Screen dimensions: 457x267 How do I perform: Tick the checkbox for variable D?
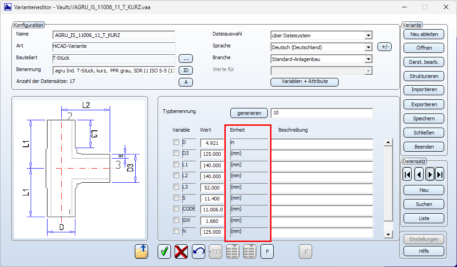[176, 142]
